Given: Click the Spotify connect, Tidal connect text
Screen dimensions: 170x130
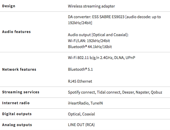Looking at the screenshot, I should (94, 92).
